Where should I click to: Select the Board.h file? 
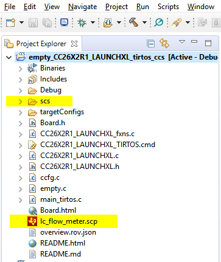coord(52,123)
